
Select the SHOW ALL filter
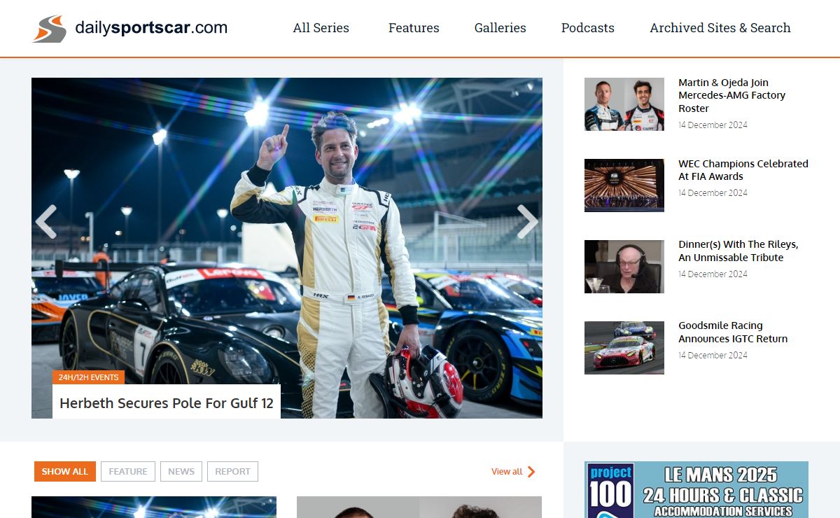coord(64,472)
